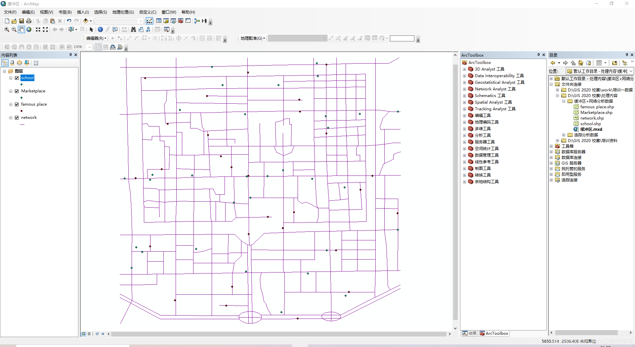Click the famous place point symbol
The image size is (635, 347).
(21, 111)
